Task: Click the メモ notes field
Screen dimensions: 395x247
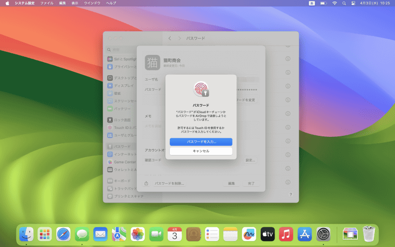Action: pyautogui.click(x=201, y=130)
